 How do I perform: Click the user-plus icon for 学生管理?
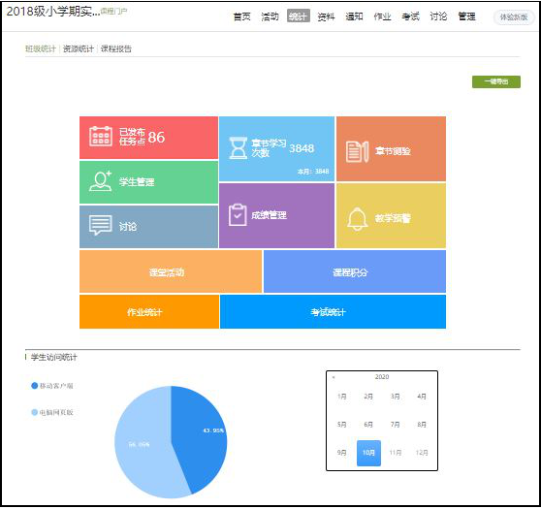tap(101, 181)
